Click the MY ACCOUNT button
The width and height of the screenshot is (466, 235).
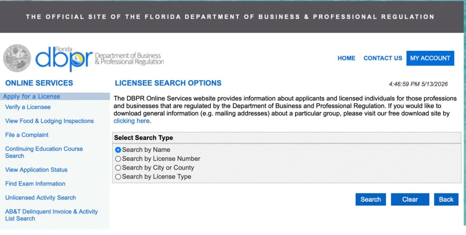(x=430, y=58)
